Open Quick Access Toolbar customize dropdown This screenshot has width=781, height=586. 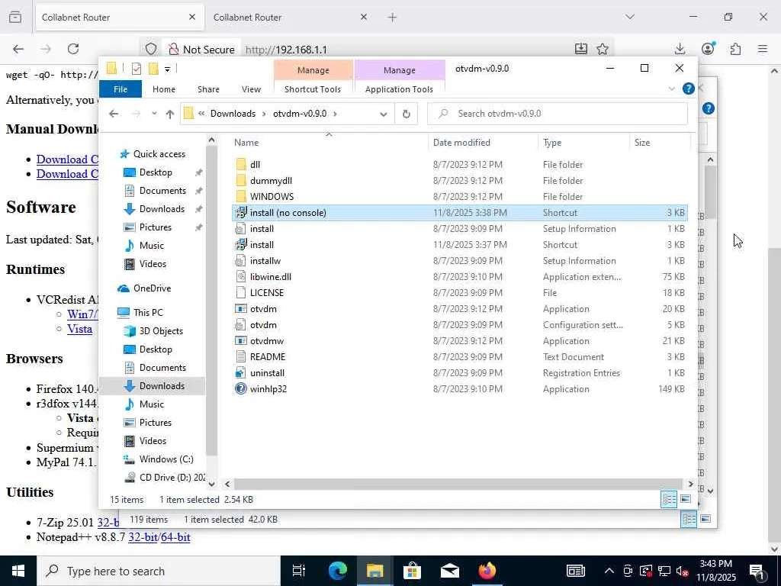(167, 69)
